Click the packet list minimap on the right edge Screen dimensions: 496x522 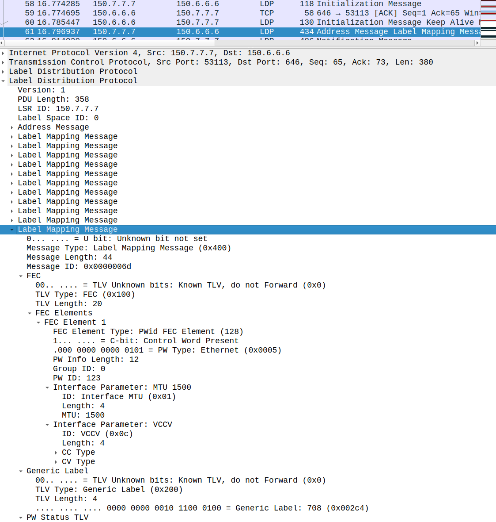pos(488,20)
